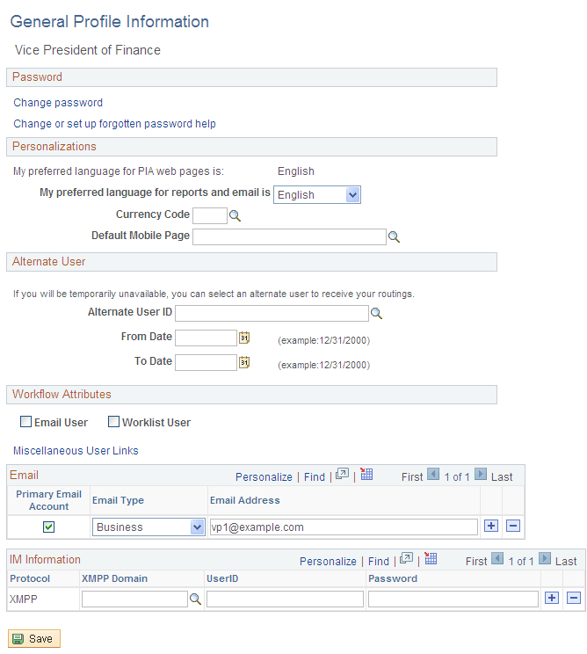Image resolution: width=587 pixels, height=654 pixels.
Task: Click the Default Mobile Page lookup icon
Action: click(x=395, y=236)
